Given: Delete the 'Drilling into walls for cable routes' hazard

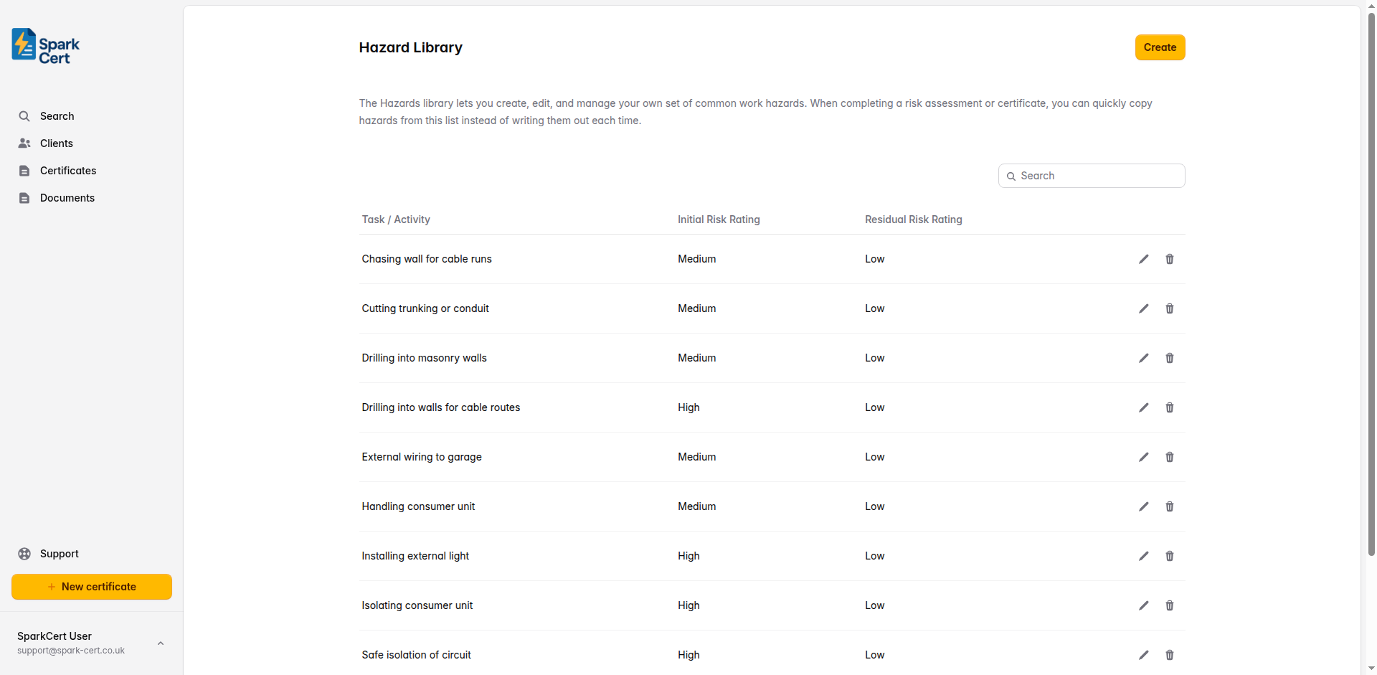Looking at the screenshot, I should [x=1169, y=407].
